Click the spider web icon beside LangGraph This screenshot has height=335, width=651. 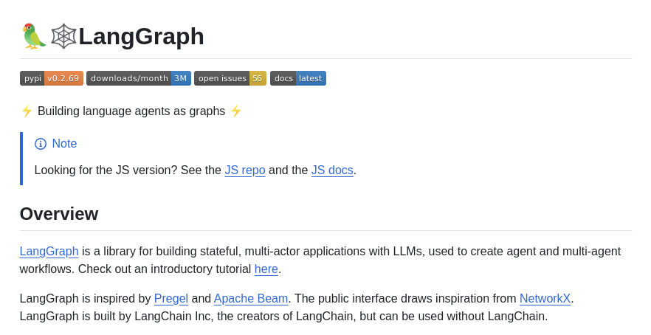(63, 36)
